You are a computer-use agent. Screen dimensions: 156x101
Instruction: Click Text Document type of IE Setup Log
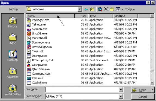coord(99,60)
